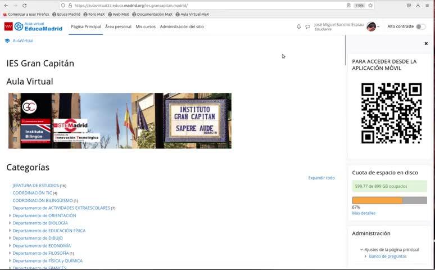Click the shield tracking protection icon
Image resolution: width=435 pixels, height=270 pixels.
click(63, 6)
